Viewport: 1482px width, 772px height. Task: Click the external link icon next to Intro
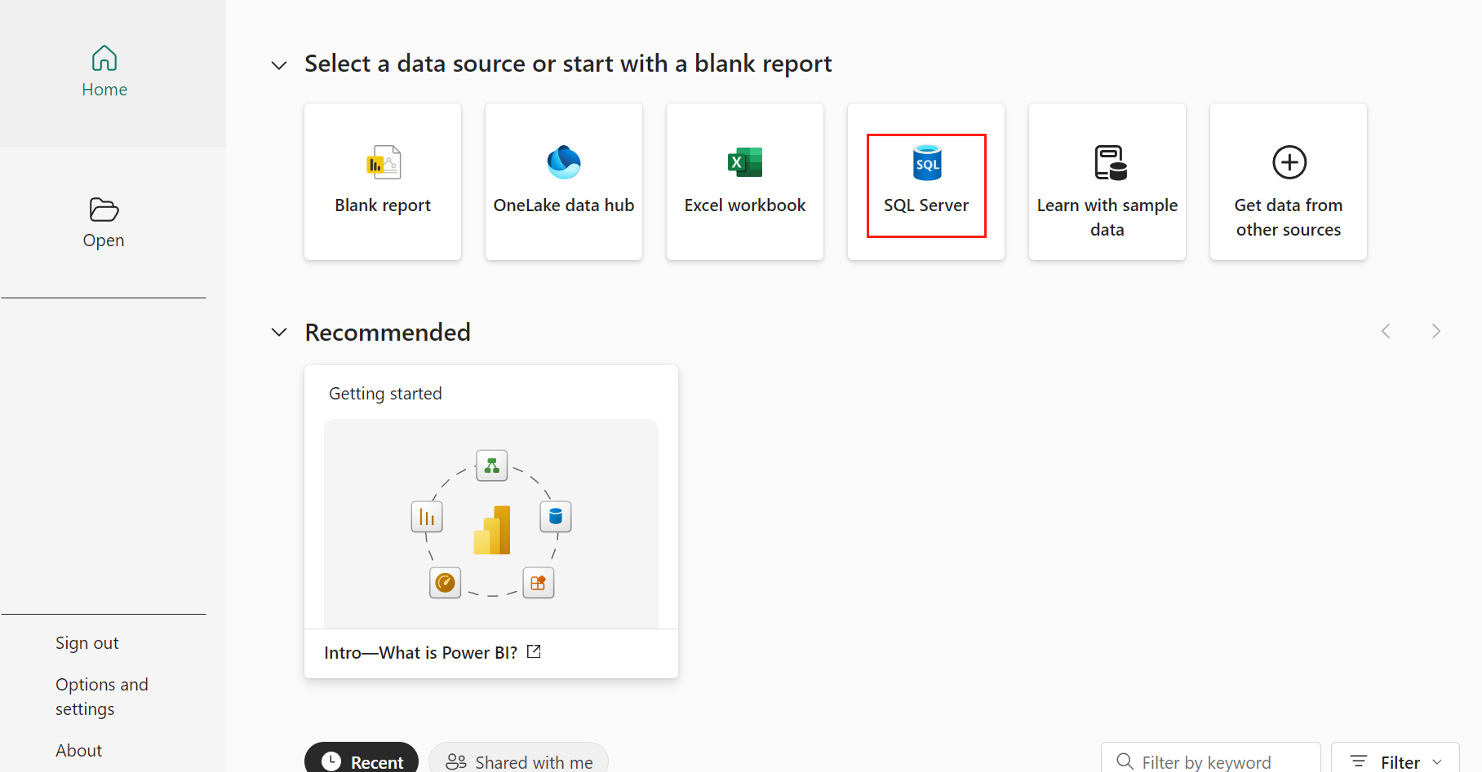coord(535,651)
